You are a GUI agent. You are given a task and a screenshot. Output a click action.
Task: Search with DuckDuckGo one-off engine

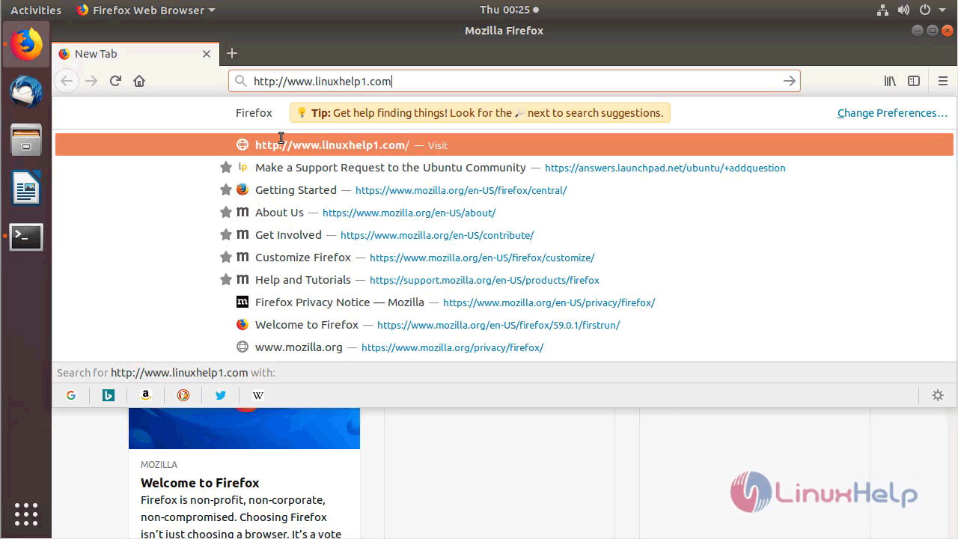183,395
